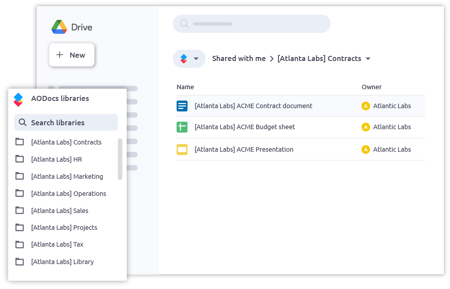Screen dimensions: 450x289
Task: Click the AODocs logo in libraries panel header
Action: coord(18,99)
